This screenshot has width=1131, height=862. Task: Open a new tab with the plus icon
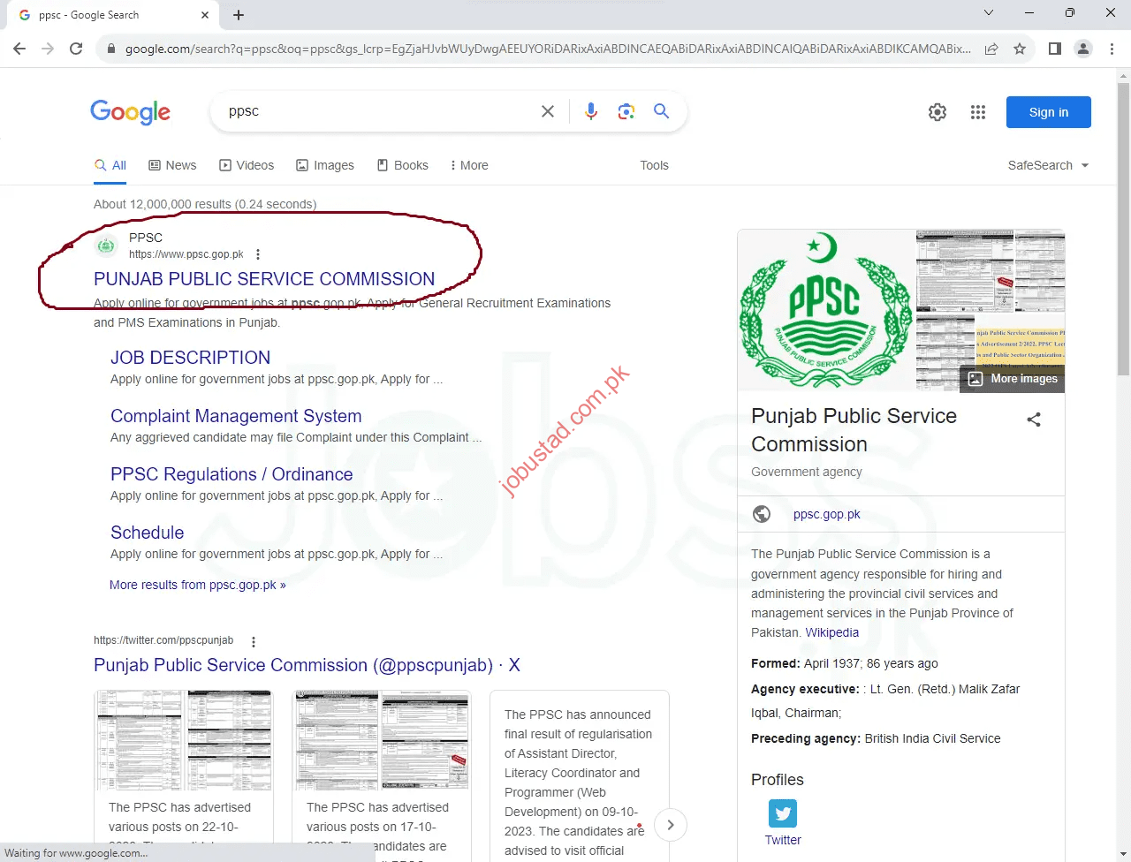[x=239, y=15]
